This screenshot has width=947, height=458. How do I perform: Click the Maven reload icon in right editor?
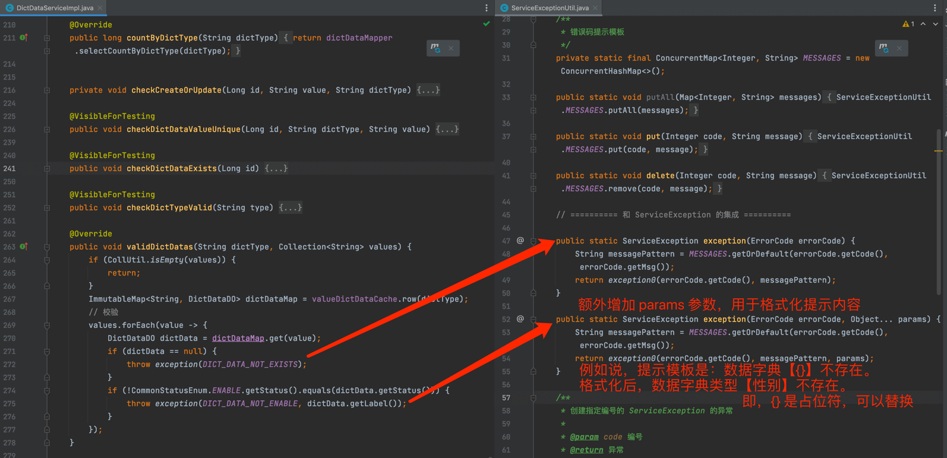884,48
